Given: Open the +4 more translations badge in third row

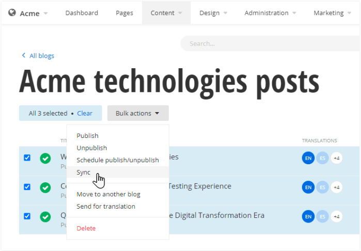Looking at the screenshot, I should click(336, 217).
